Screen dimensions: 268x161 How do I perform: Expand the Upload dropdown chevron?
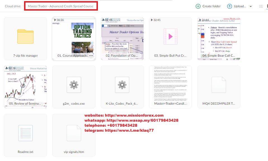pyautogui.click(x=251, y=6)
